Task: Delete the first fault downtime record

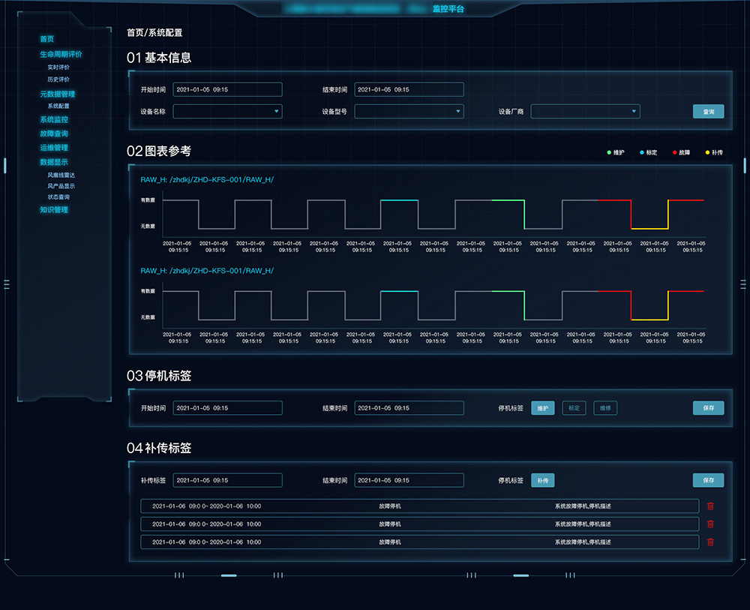Action: [x=710, y=506]
